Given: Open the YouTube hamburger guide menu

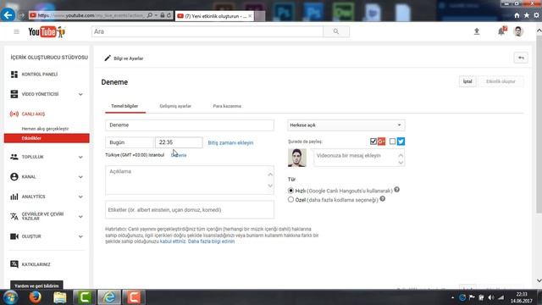Looking at the screenshot, I should pos(16,32).
